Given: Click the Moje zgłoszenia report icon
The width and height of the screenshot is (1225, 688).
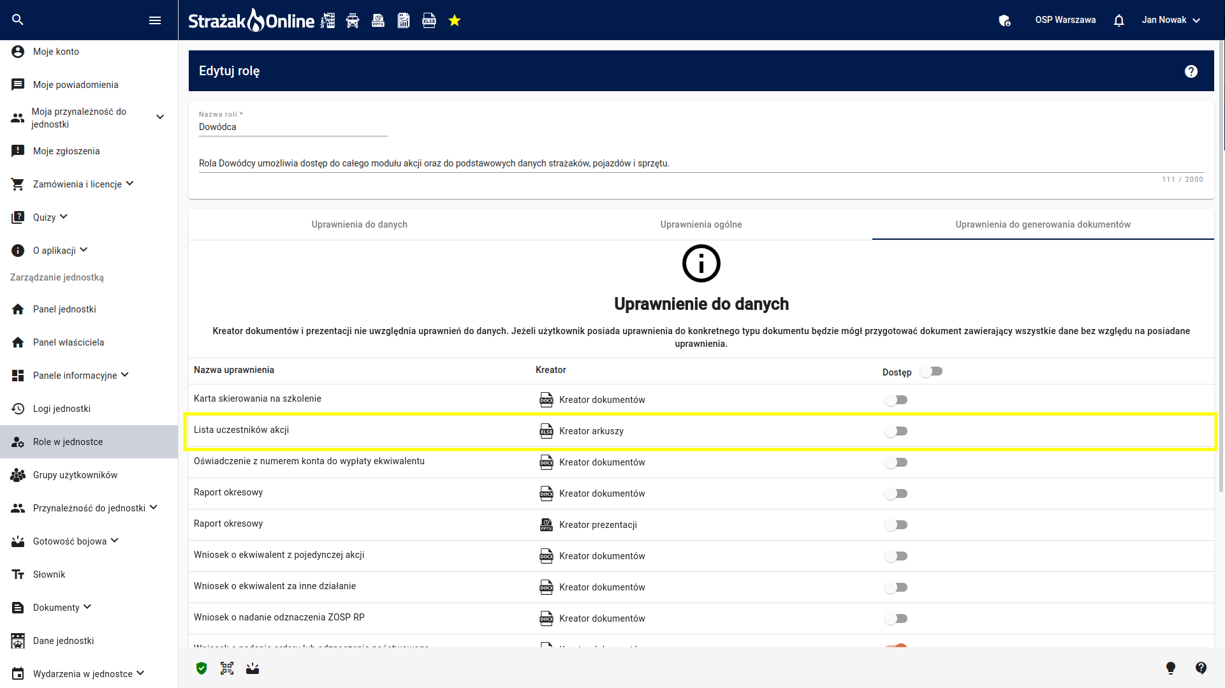Looking at the screenshot, I should [x=18, y=151].
